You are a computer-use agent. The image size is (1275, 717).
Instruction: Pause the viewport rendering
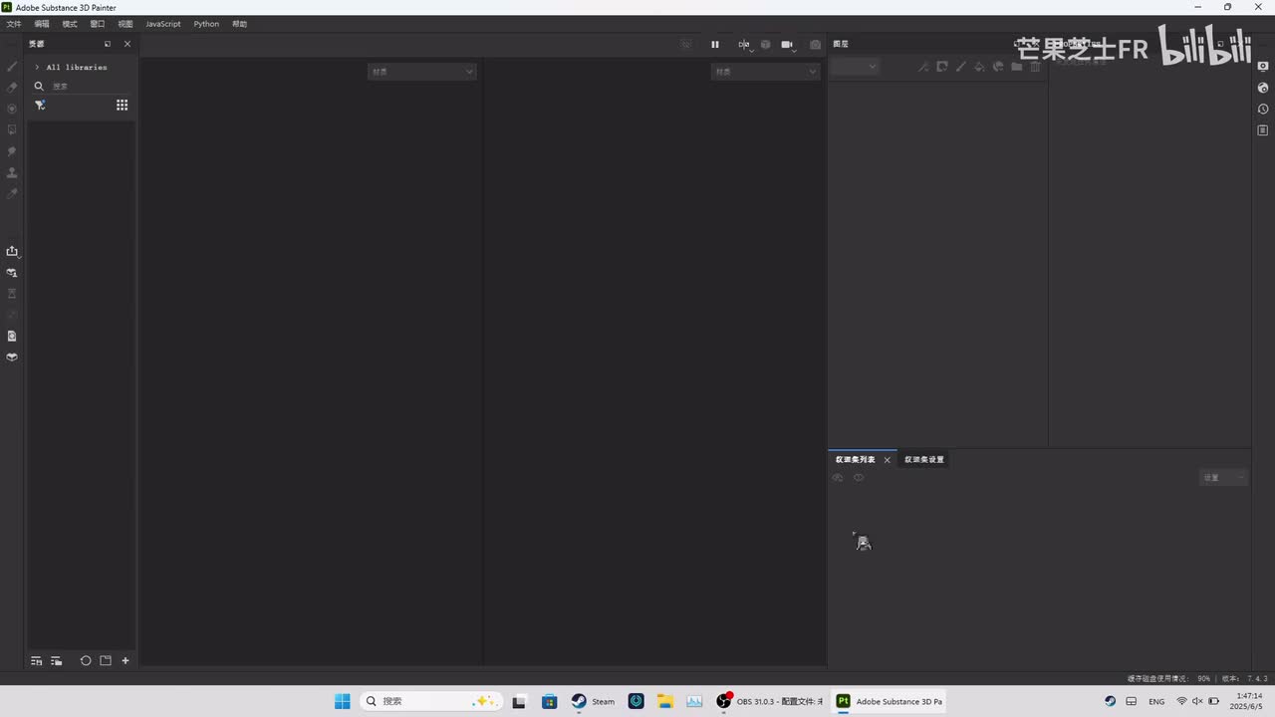[714, 44]
